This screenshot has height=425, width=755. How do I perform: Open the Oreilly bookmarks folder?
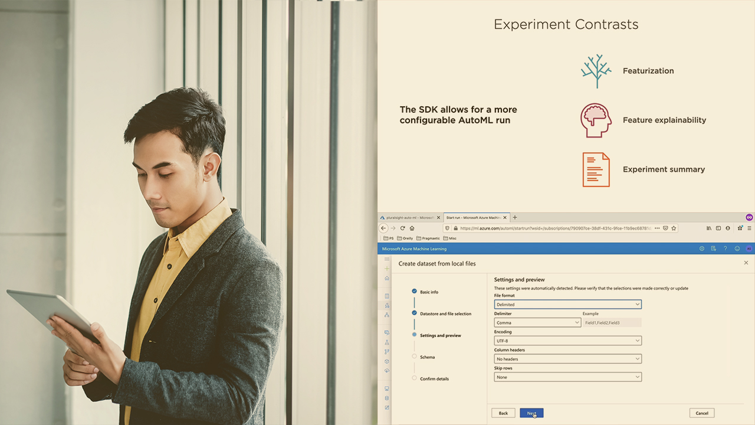tap(405, 238)
